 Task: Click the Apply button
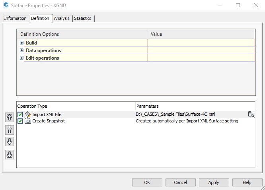214,182
